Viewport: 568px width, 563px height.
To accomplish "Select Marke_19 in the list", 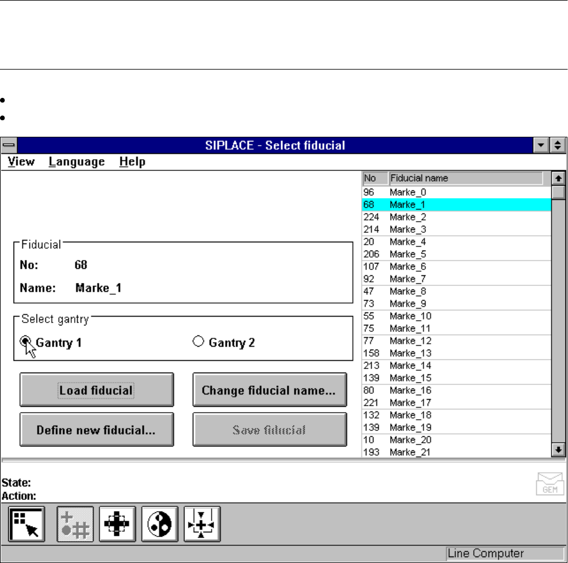I will [457, 427].
